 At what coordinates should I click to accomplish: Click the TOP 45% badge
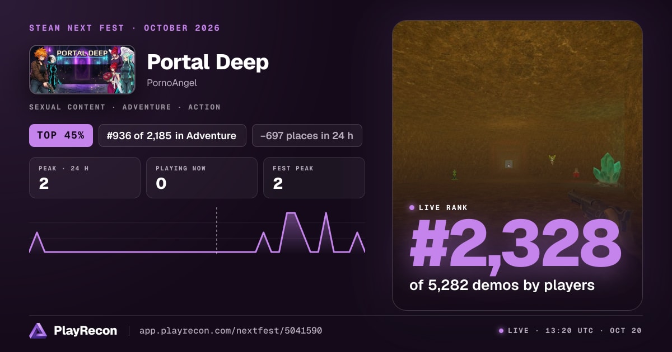click(x=61, y=135)
